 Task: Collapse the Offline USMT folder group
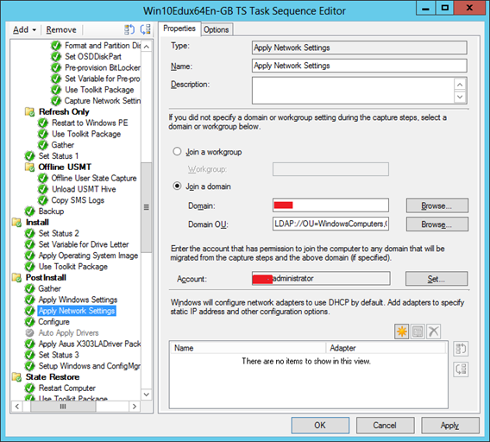[29, 167]
